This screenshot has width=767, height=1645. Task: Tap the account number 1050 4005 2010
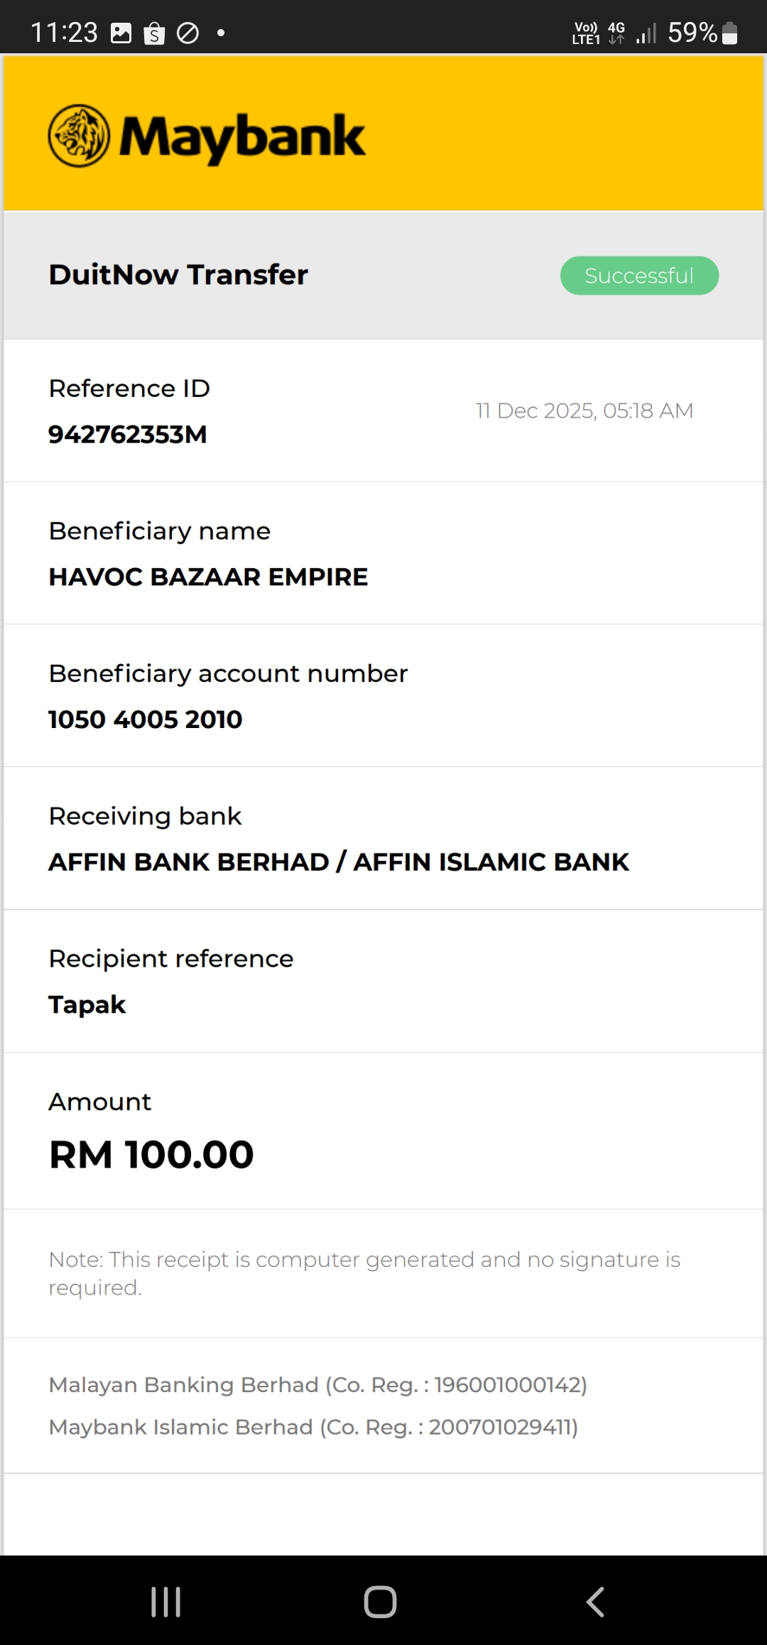(146, 720)
